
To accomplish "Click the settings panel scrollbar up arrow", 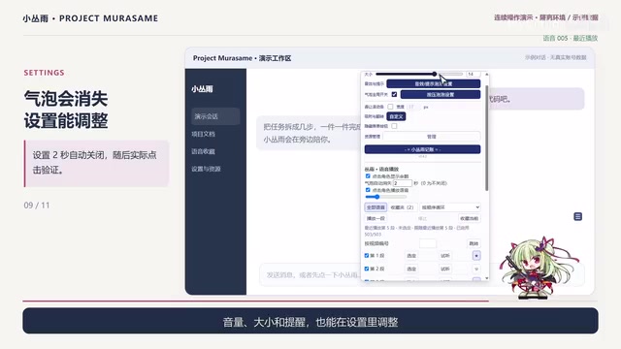I will [487, 74].
